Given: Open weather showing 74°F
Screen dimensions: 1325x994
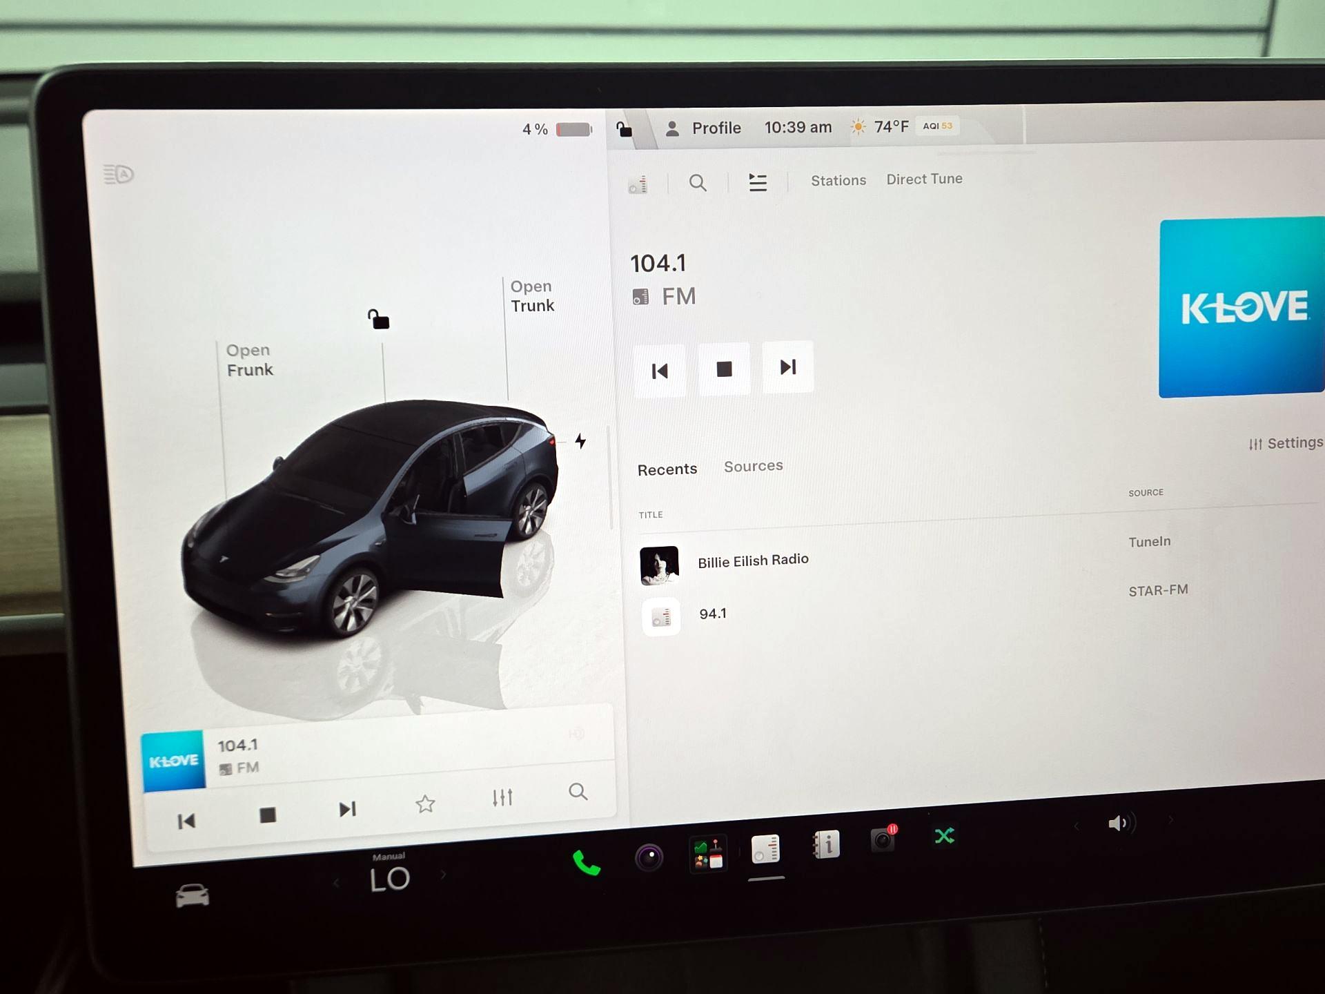Looking at the screenshot, I should click(880, 126).
